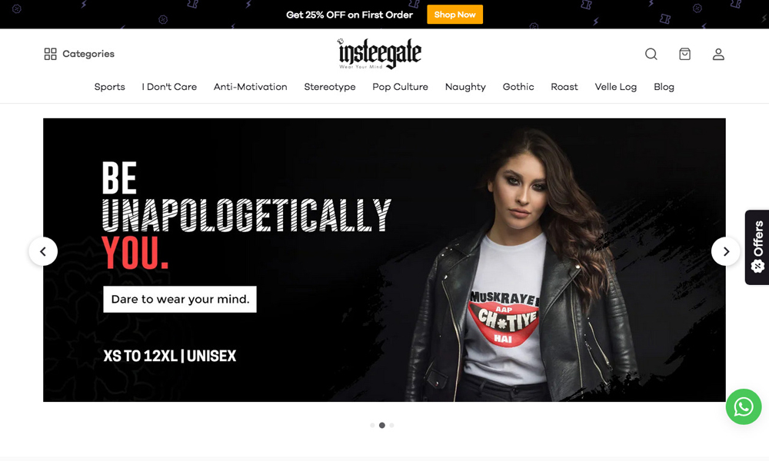The height and width of the screenshot is (461, 769).
Task: Open the user account icon
Action: click(x=718, y=54)
